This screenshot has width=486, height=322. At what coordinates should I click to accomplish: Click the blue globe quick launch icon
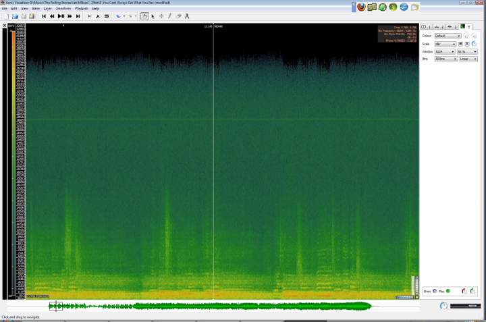tap(404, 7)
